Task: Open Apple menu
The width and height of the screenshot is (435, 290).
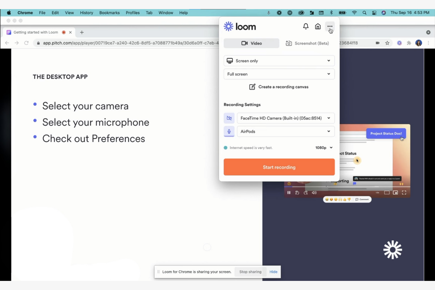Action: (x=9, y=13)
